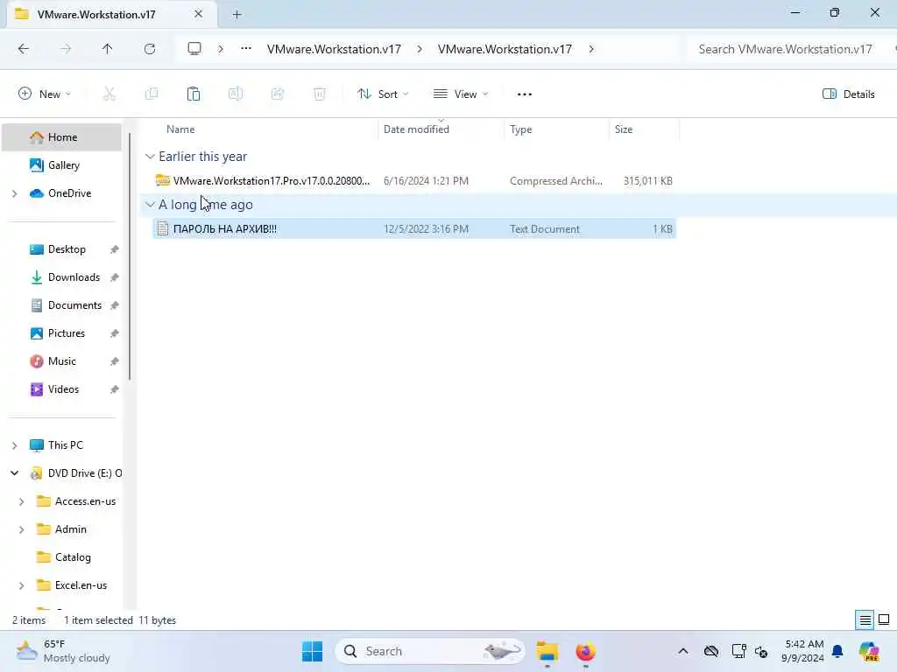Expand chevron after the PC icon
The width and height of the screenshot is (897, 672).
tap(221, 49)
